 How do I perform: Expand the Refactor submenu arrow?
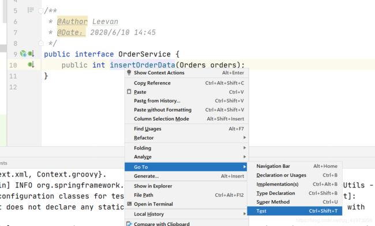click(x=245, y=137)
